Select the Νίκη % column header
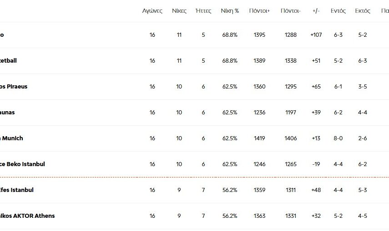 (x=230, y=11)
